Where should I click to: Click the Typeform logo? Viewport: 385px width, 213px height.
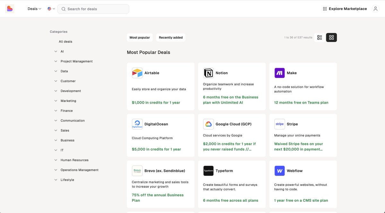[209, 171]
